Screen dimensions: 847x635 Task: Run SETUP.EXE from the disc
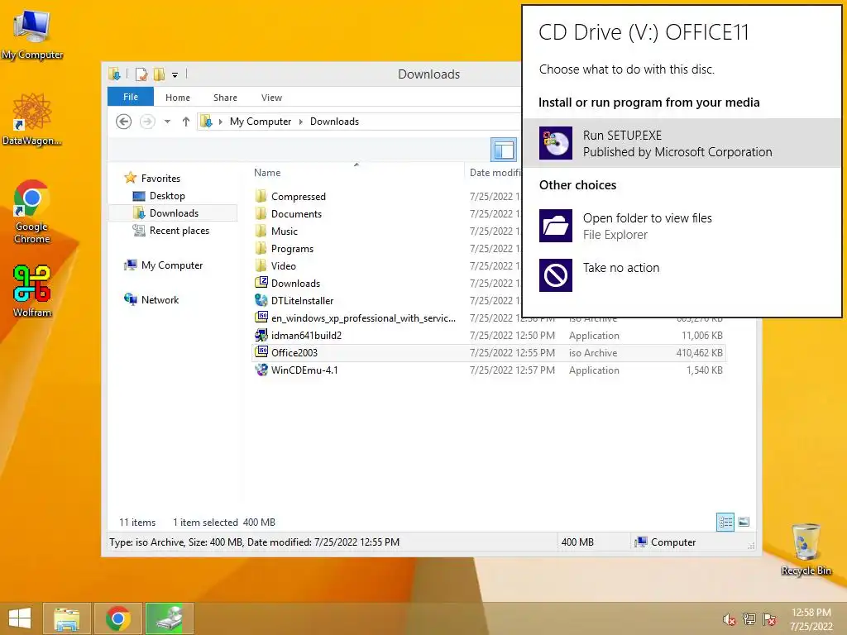pos(682,143)
